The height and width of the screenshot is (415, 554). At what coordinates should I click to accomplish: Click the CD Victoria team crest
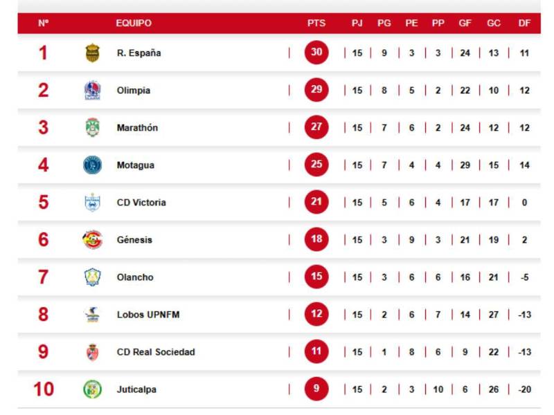(92, 203)
